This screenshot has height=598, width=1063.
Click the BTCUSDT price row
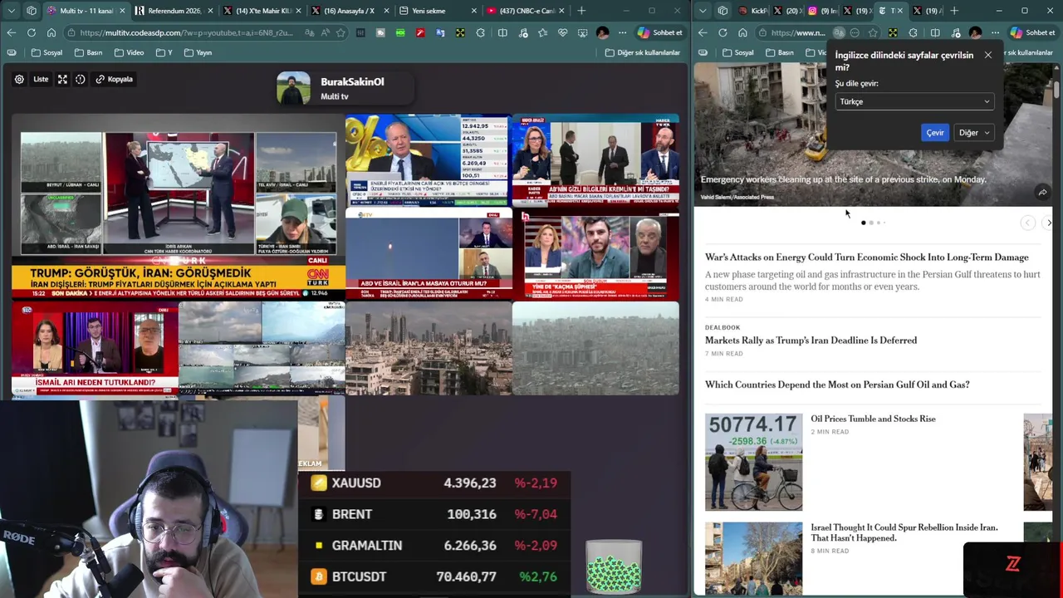click(x=434, y=576)
